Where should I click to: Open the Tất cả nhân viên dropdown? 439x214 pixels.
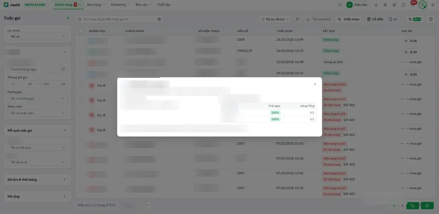coord(38,113)
